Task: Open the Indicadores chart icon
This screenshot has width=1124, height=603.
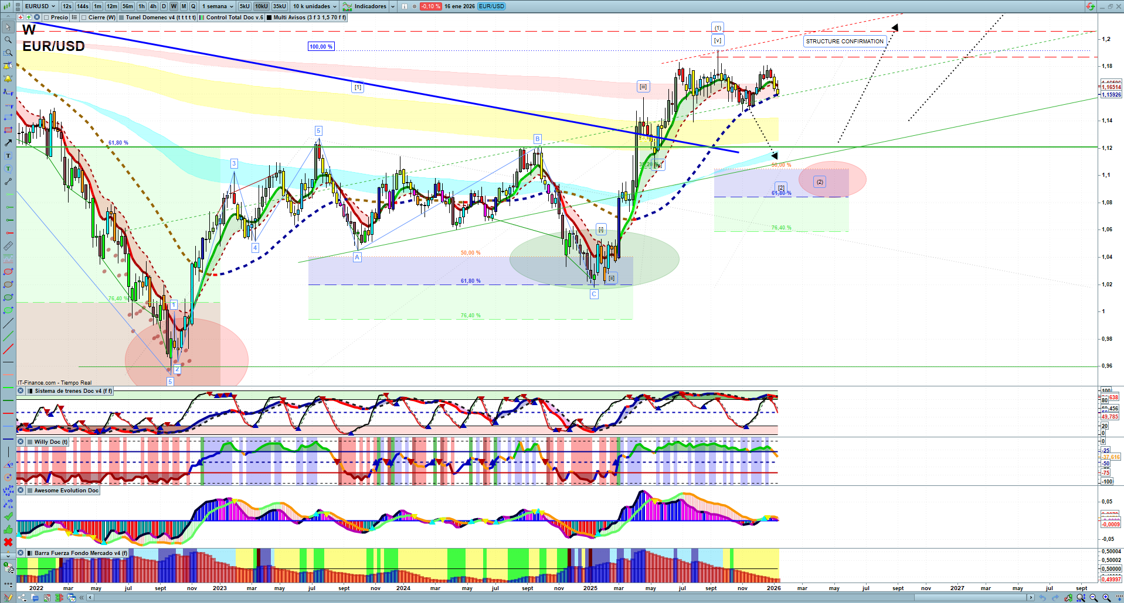Action: tap(348, 6)
